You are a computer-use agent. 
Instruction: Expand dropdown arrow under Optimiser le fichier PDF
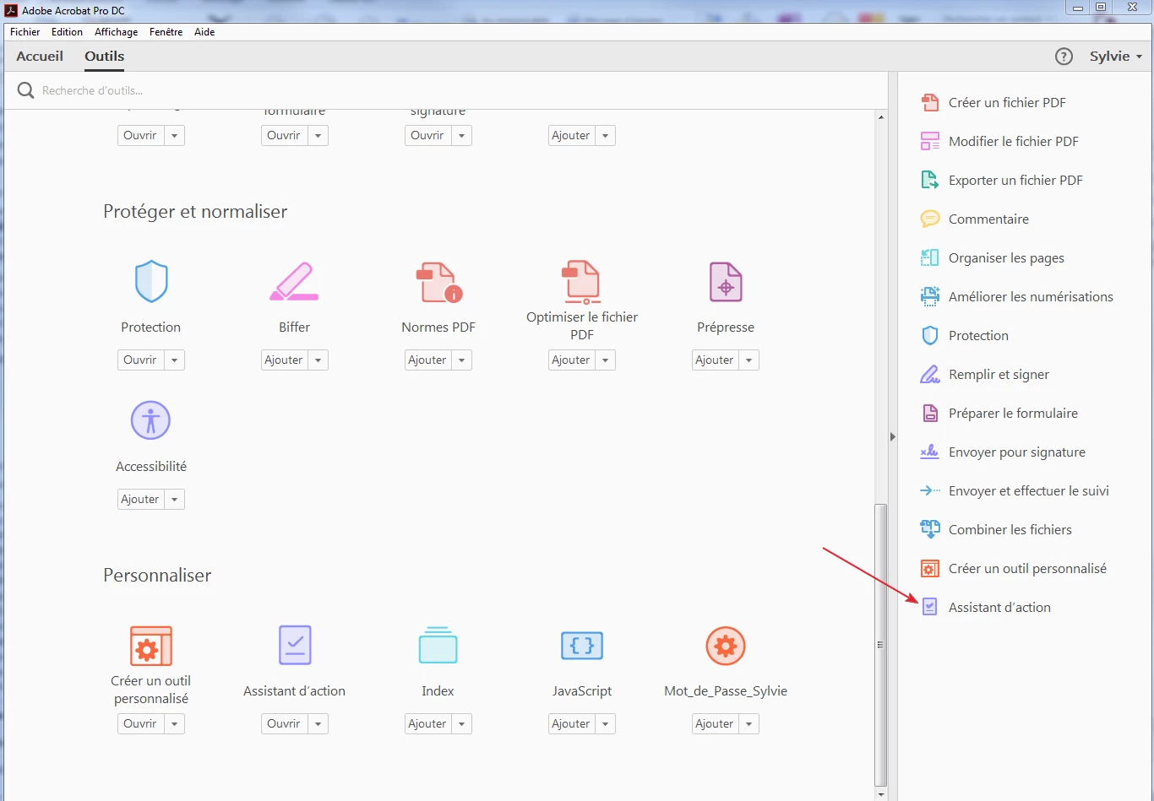click(605, 360)
